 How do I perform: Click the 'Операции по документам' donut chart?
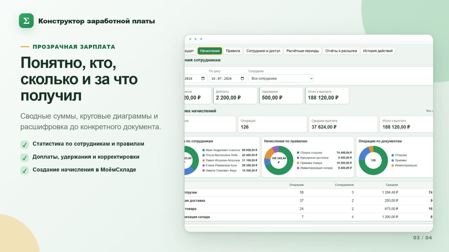(x=373, y=160)
